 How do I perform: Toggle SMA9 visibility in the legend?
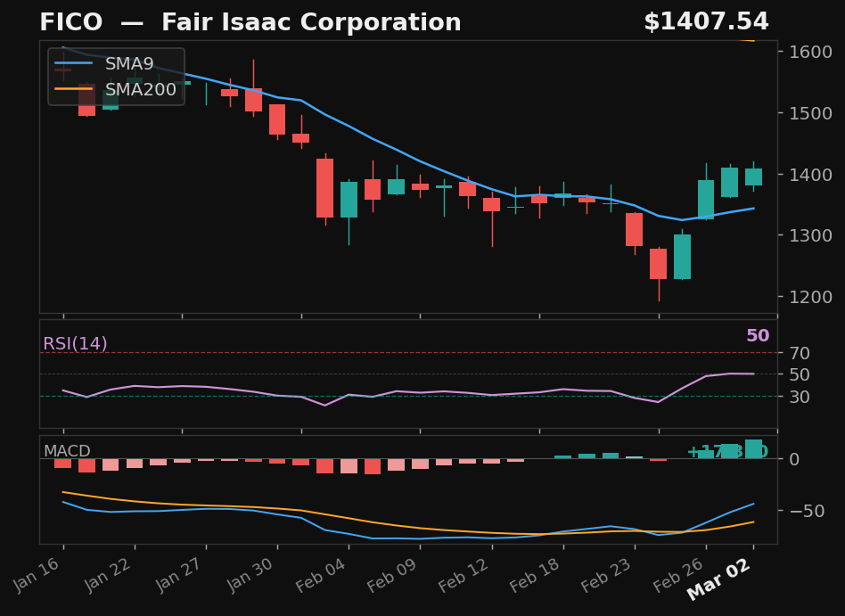[x=128, y=63]
